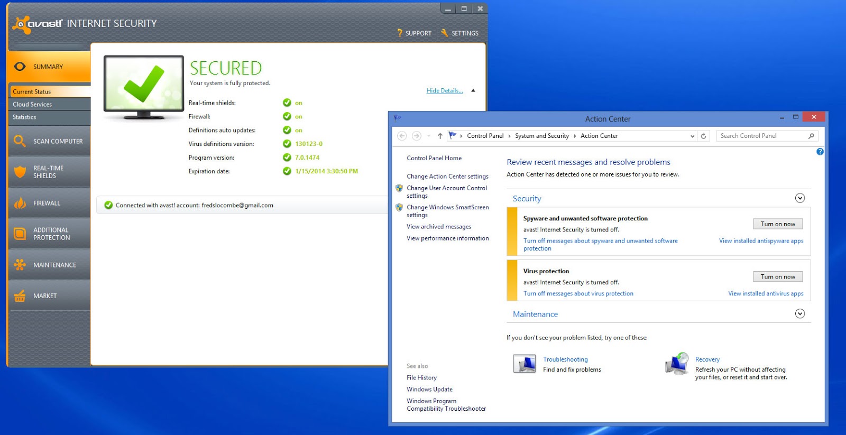Select the Summary menu section

tap(49, 67)
